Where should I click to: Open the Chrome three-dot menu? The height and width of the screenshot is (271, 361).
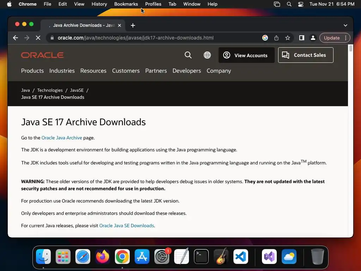(345, 38)
